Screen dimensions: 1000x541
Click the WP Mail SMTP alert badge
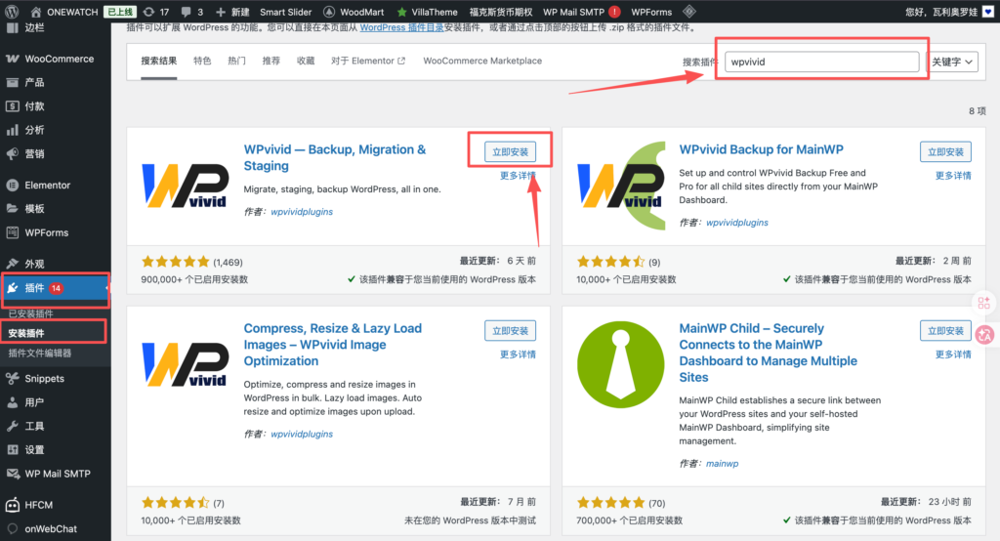[615, 12]
